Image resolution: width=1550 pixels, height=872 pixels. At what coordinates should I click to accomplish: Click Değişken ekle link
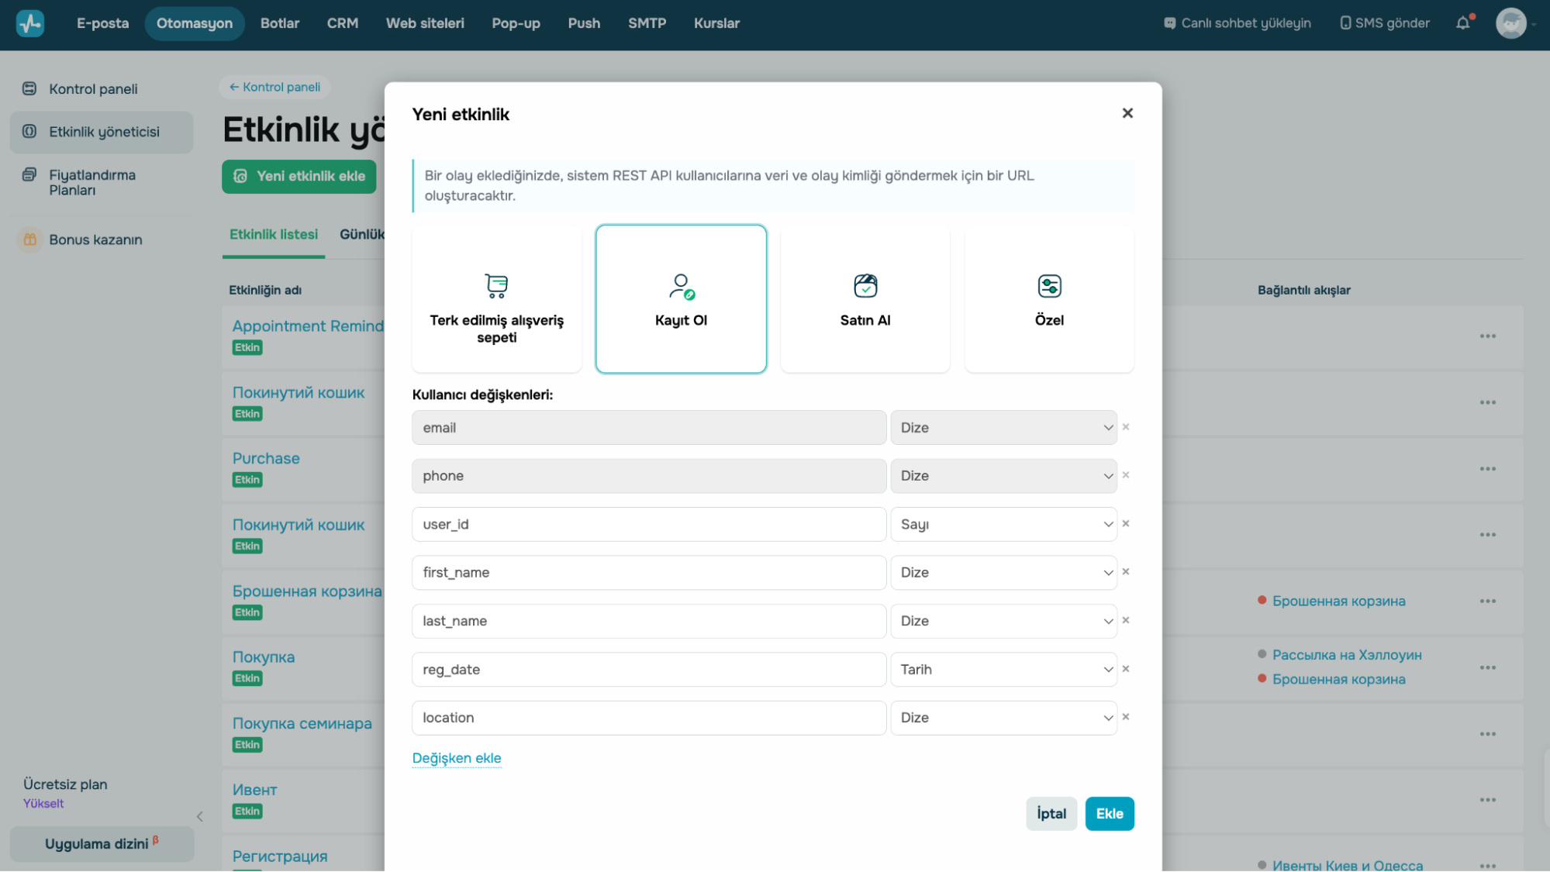(x=457, y=758)
